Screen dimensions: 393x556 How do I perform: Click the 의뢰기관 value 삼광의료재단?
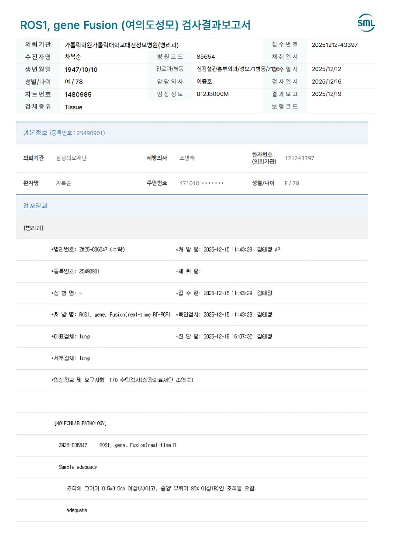pos(71,158)
